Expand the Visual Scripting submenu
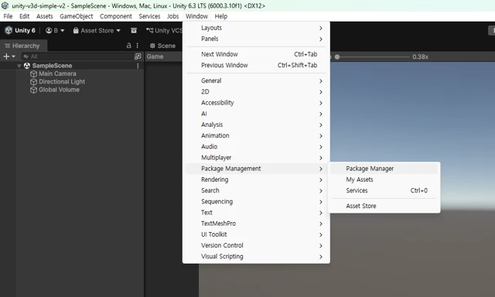This screenshot has width=495, height=297. point(256,257)
